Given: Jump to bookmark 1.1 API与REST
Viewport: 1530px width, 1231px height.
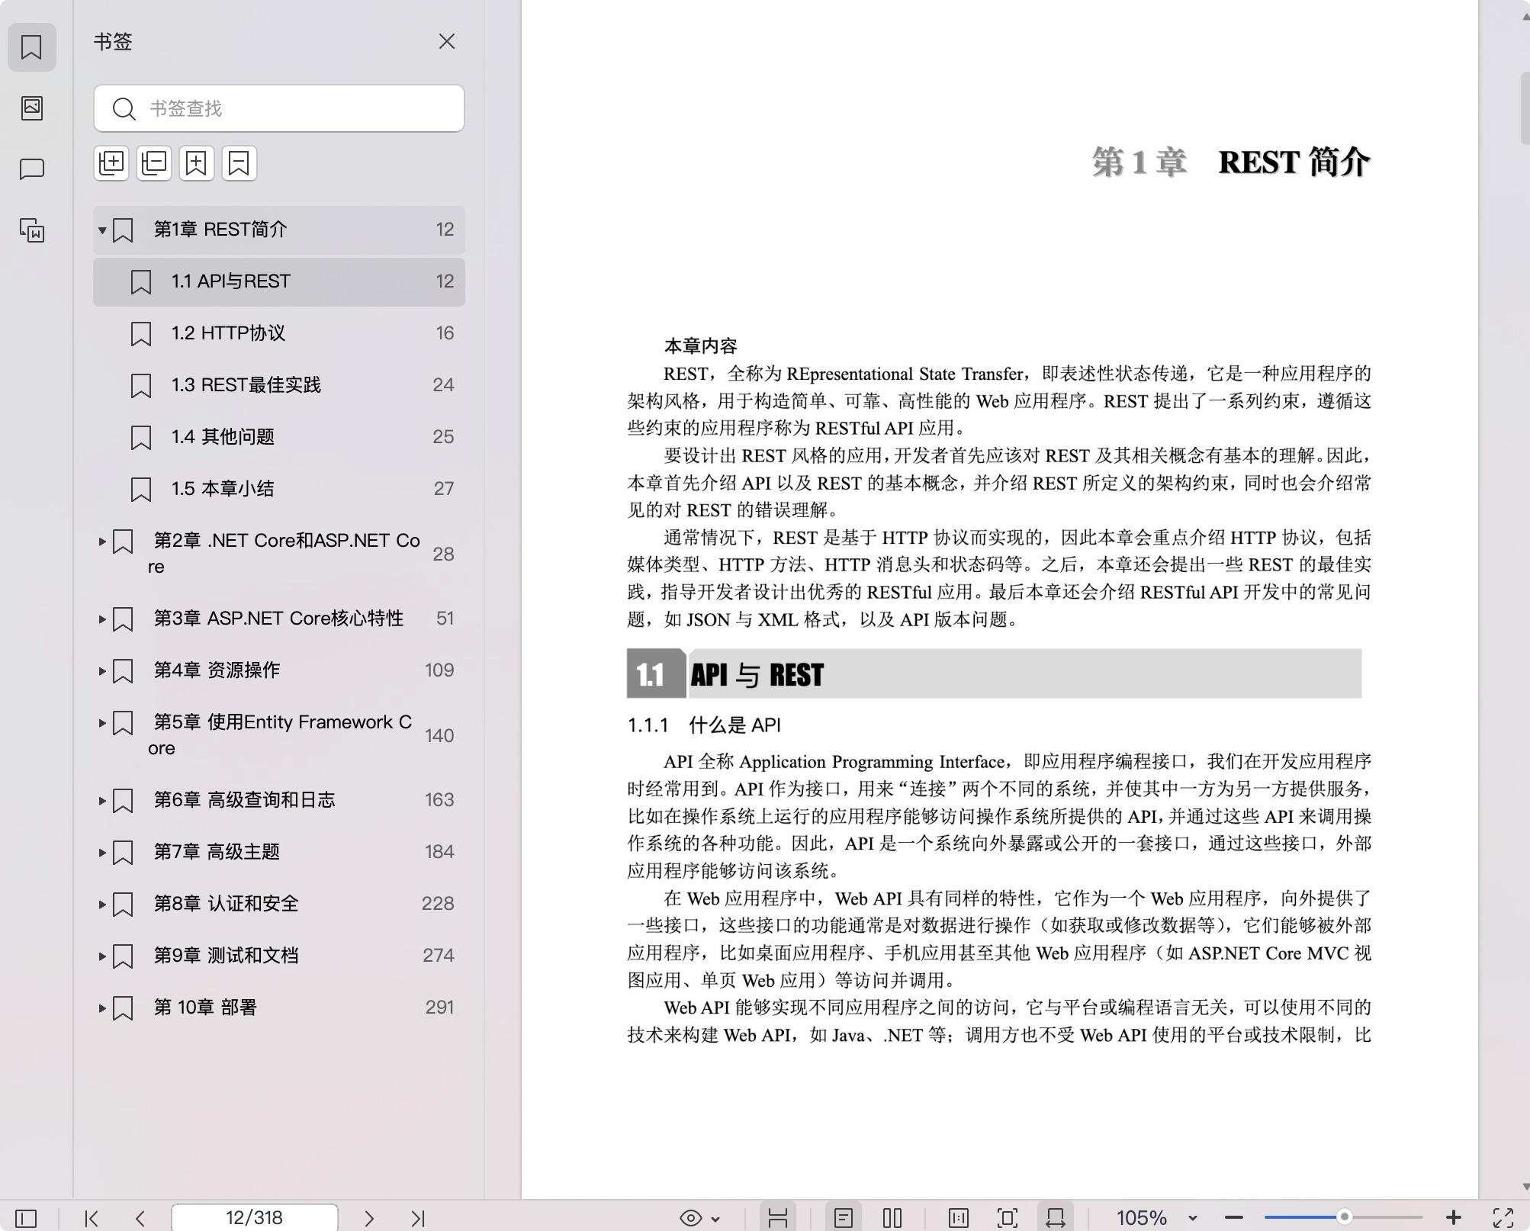Looking at the screenshot, I should pos(279,281).
